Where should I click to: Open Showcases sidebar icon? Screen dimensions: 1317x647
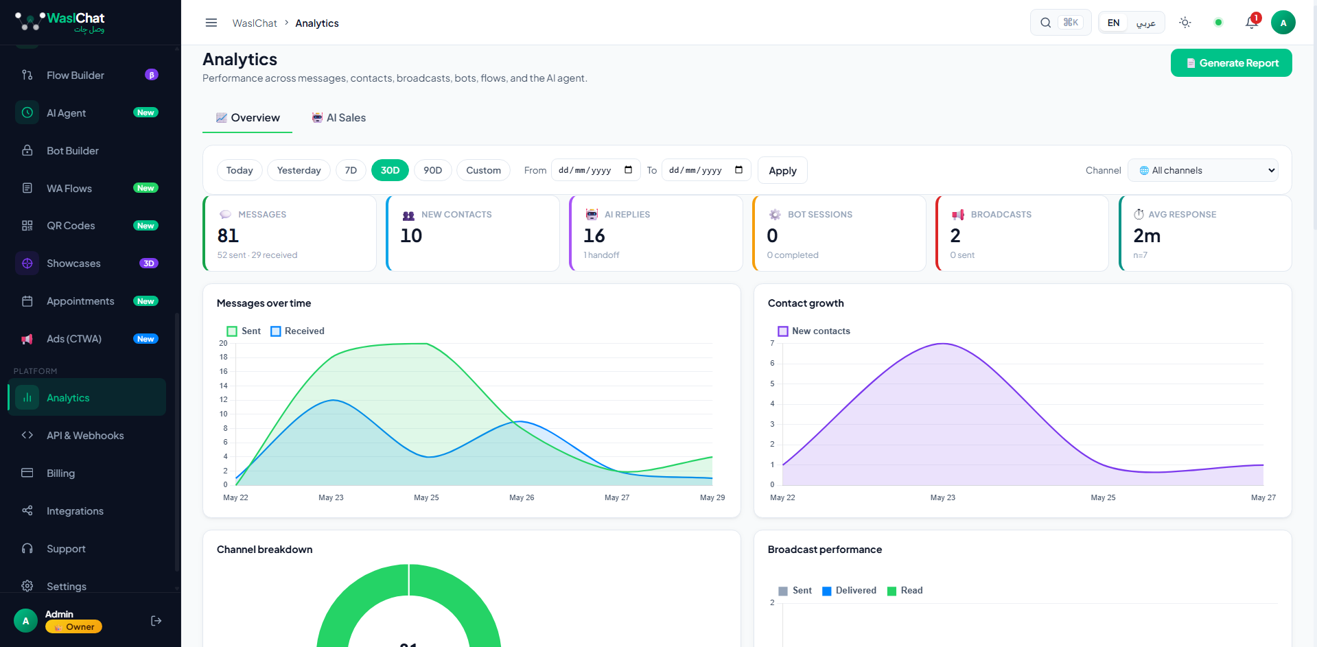click(27, 263)
